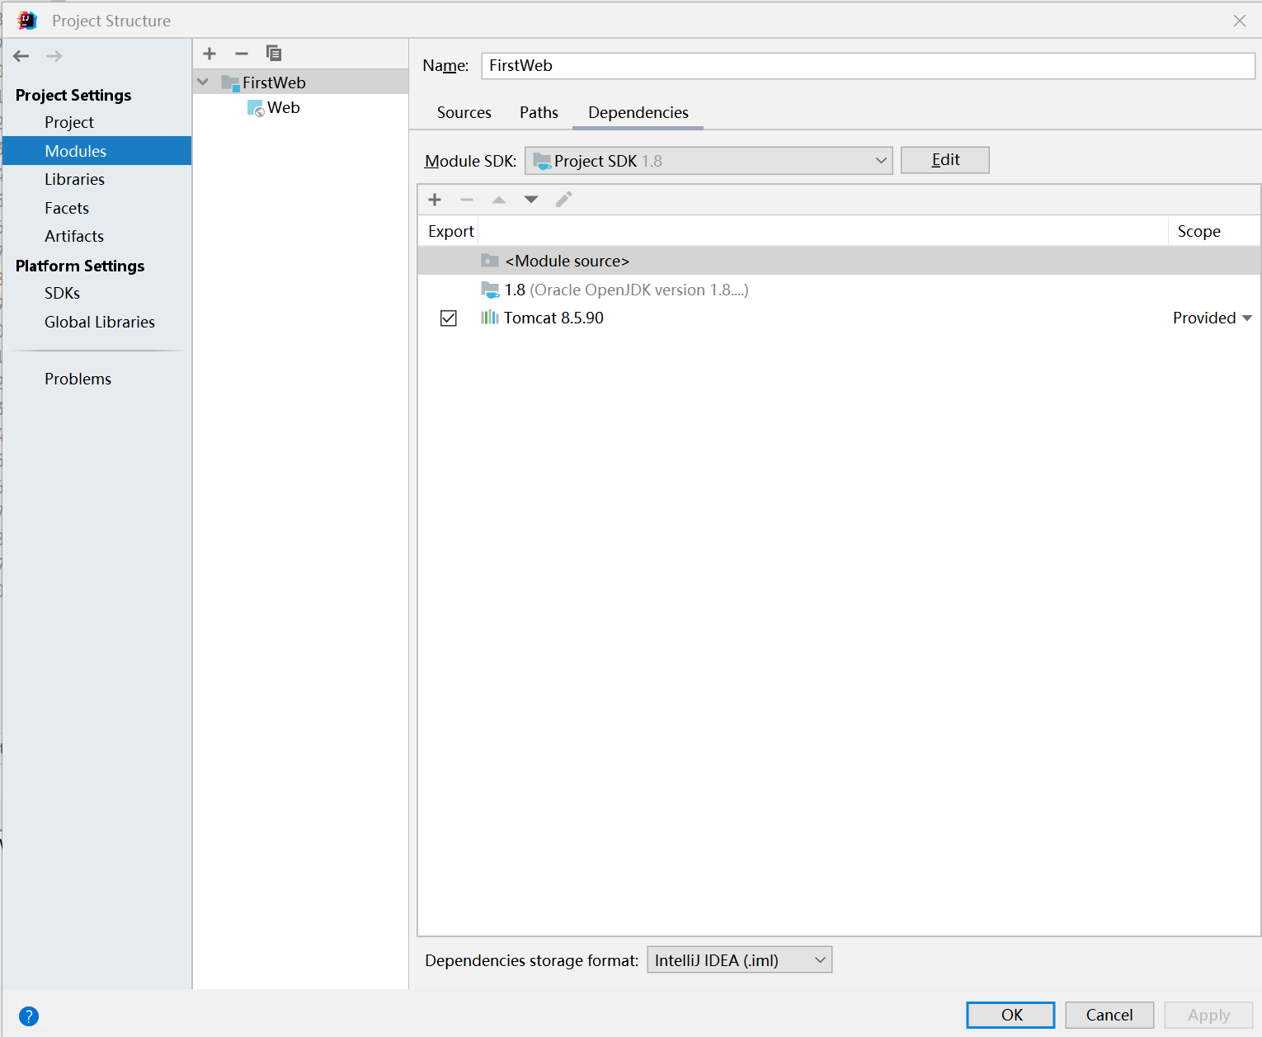The image size is (1262, 1037).
Task: Collapse the FirstWeb module tree node
Action: [203, 82]
